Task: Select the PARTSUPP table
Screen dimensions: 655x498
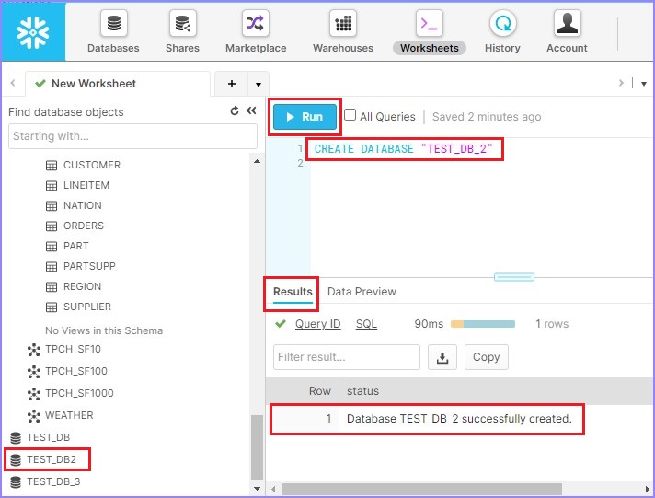Action: pos(80,266)
